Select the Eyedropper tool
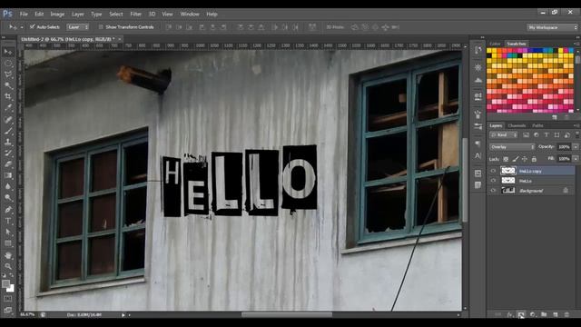Image resolution: width=581 pixels, height=327 pixels. 8,108
